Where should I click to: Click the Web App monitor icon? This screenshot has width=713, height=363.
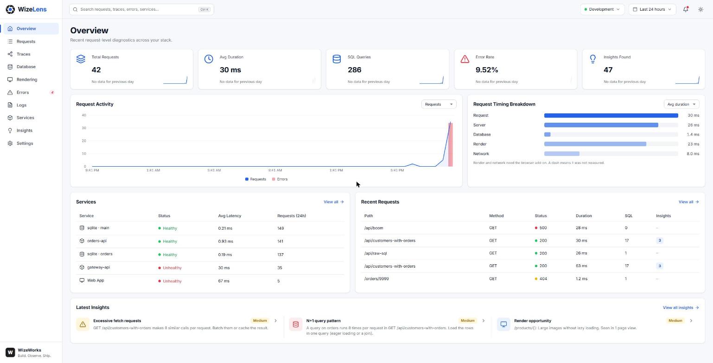(82, 281)
